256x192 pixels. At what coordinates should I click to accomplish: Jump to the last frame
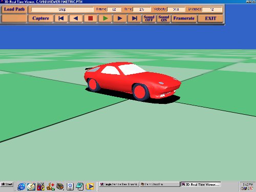coord(135,18)
